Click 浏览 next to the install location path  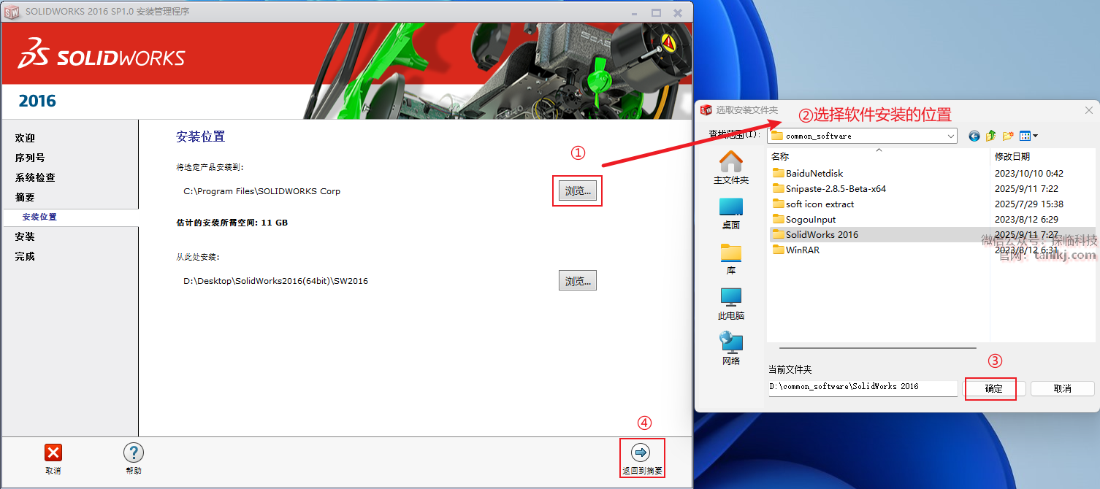pos(578,191)
